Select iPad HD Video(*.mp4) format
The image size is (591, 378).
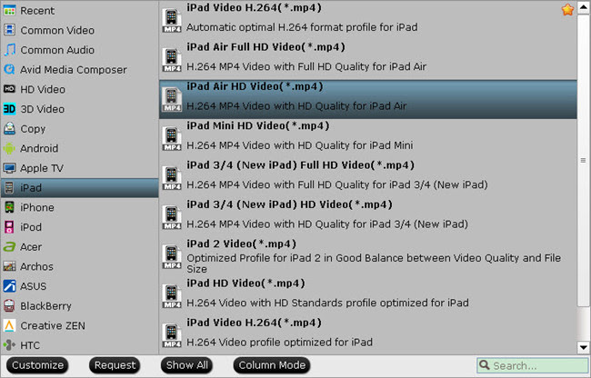(368, 296)
